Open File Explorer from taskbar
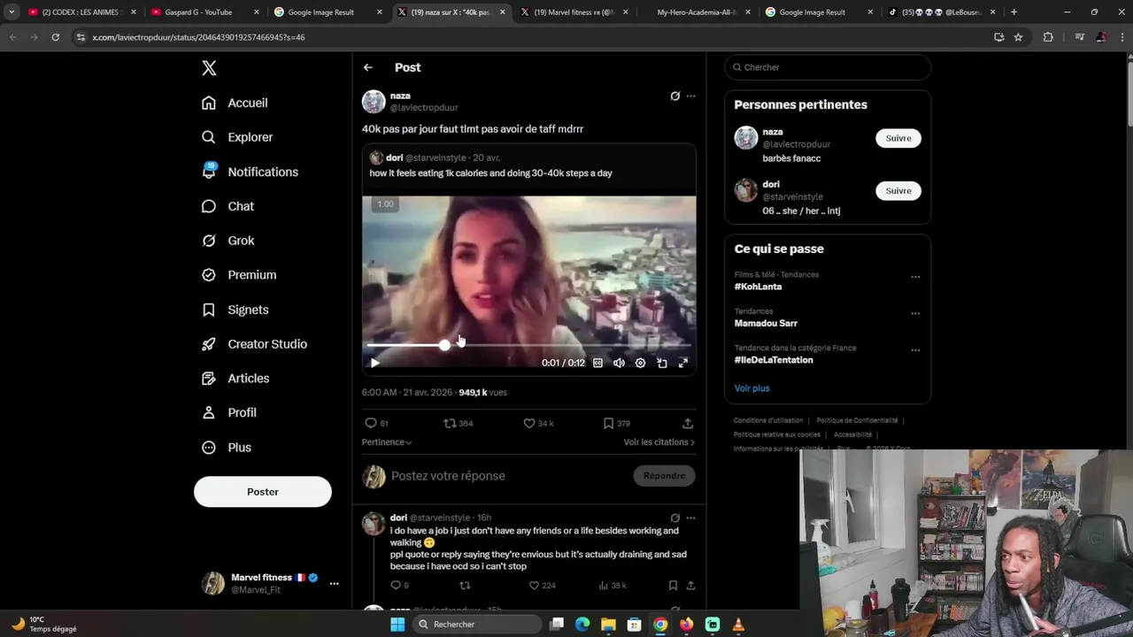The image size is (1133, 637). [x=608, y=625]
